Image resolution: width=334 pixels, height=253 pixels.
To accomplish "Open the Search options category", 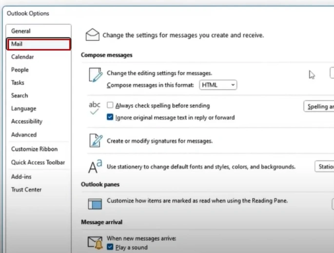I will (39, 96).
